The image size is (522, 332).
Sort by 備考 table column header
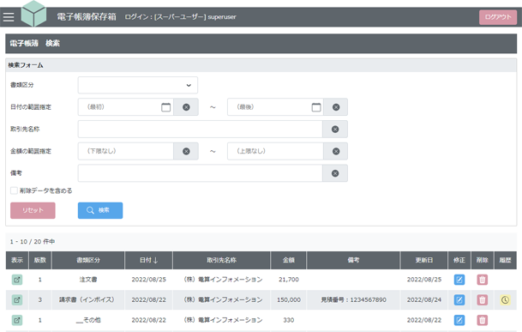point(353,260)
